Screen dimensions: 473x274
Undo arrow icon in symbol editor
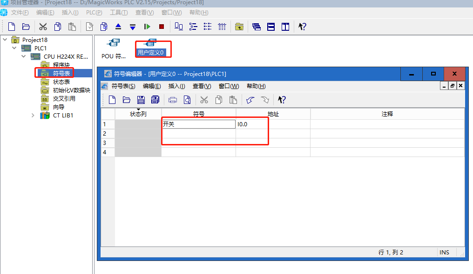pyautogui.click(x=250, y=100)
